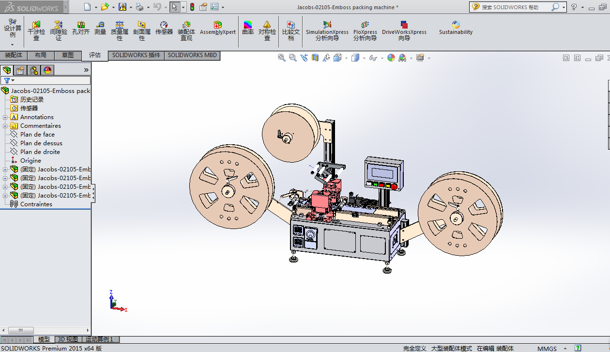Viewport: 610px width, 352px height.
Task: Open the ConfigurationManager tab icon
Action: [x=34, y=70]
